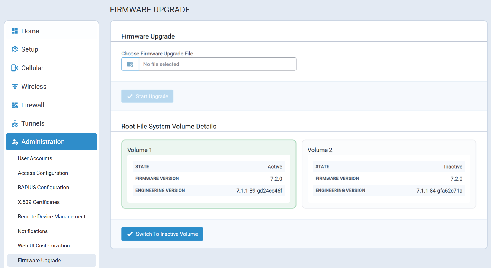
Task: Go to Access Configuration page
Action: coord(43,173)
